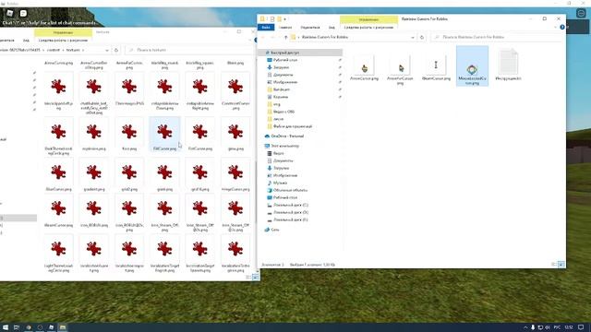Image resolution: width=591 pixels, height=332 pixels.
Task: Select IBeamCursor.png in textures window
Action: click(x=58, y=211)
